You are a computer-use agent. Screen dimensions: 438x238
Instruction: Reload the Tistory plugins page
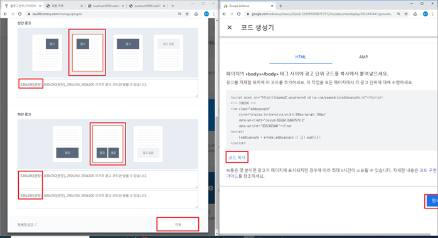(19, 14)
